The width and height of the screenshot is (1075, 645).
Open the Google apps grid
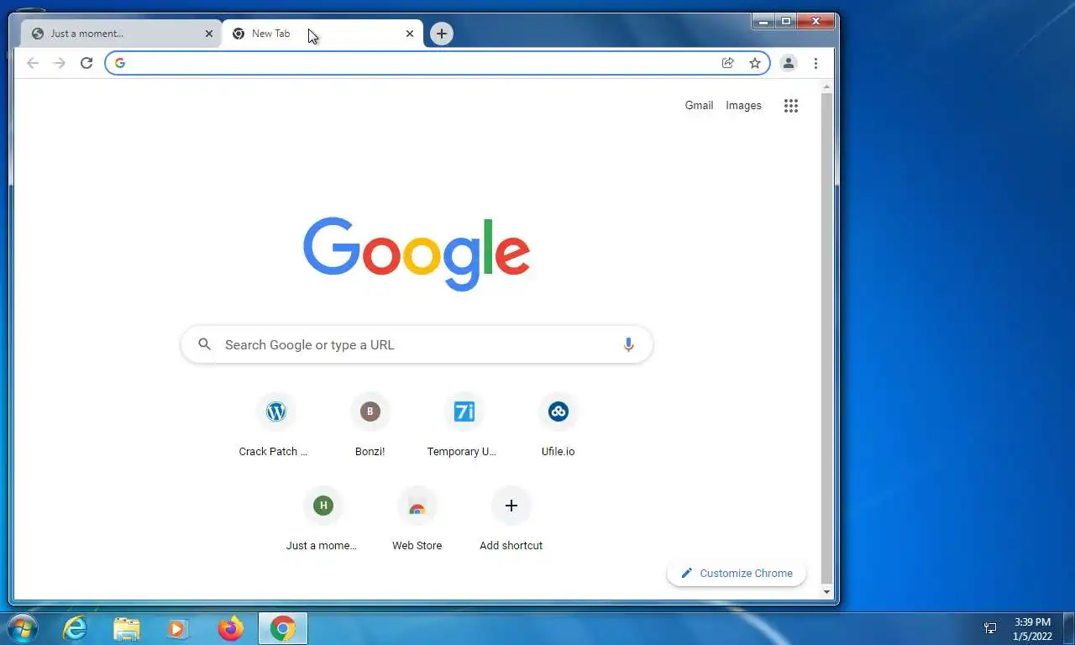click(x=791, y=106)
